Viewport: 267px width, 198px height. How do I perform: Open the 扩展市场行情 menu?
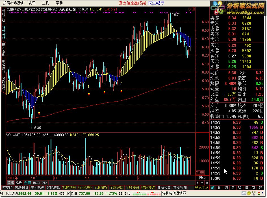click(x=13, y=3)
